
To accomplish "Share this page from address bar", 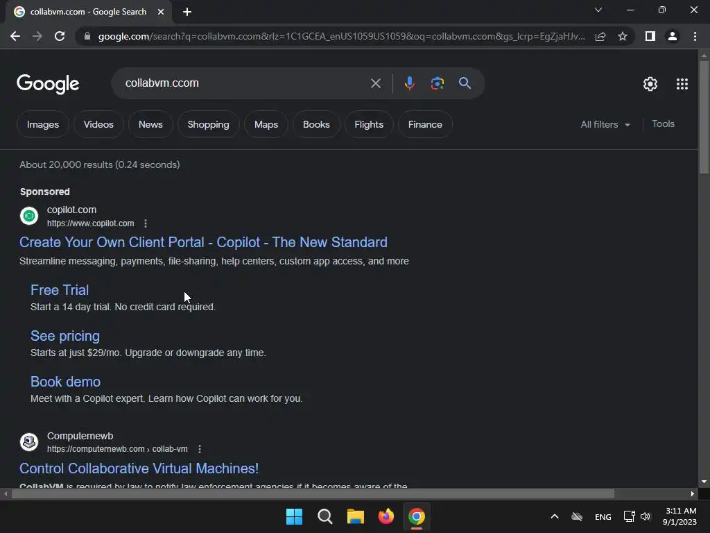I will click(600, 36).
